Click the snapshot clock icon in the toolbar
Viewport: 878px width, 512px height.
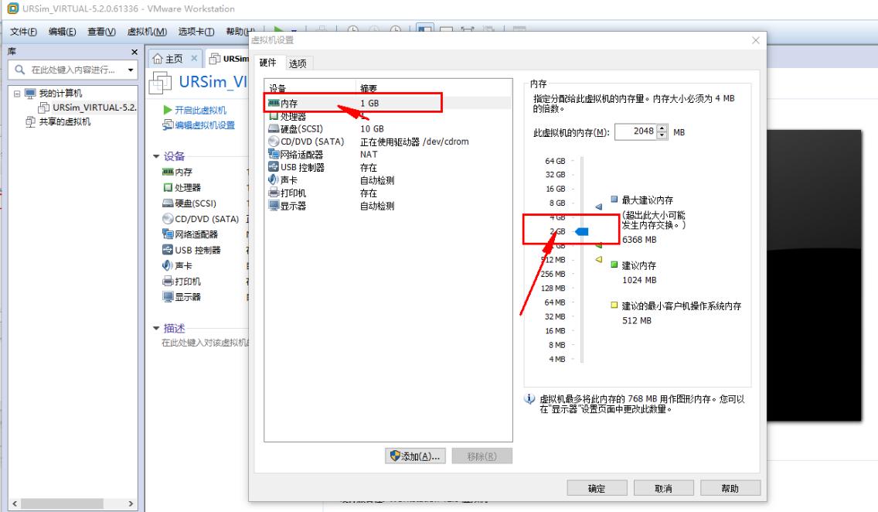(x=352, y=29)
